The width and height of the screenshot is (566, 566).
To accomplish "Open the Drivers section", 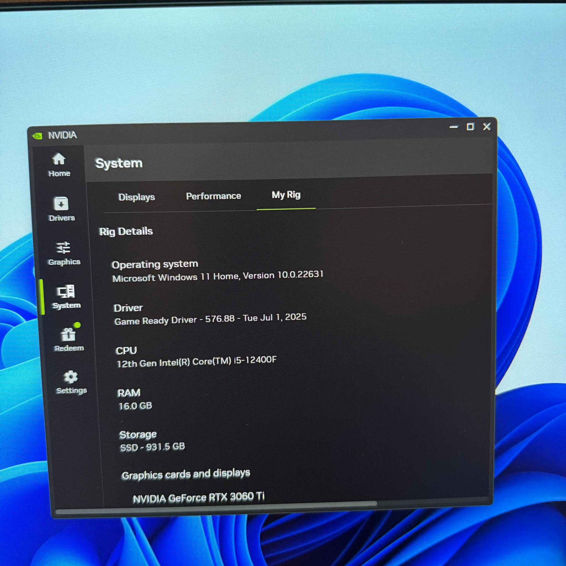I will (x=62, y=209).
